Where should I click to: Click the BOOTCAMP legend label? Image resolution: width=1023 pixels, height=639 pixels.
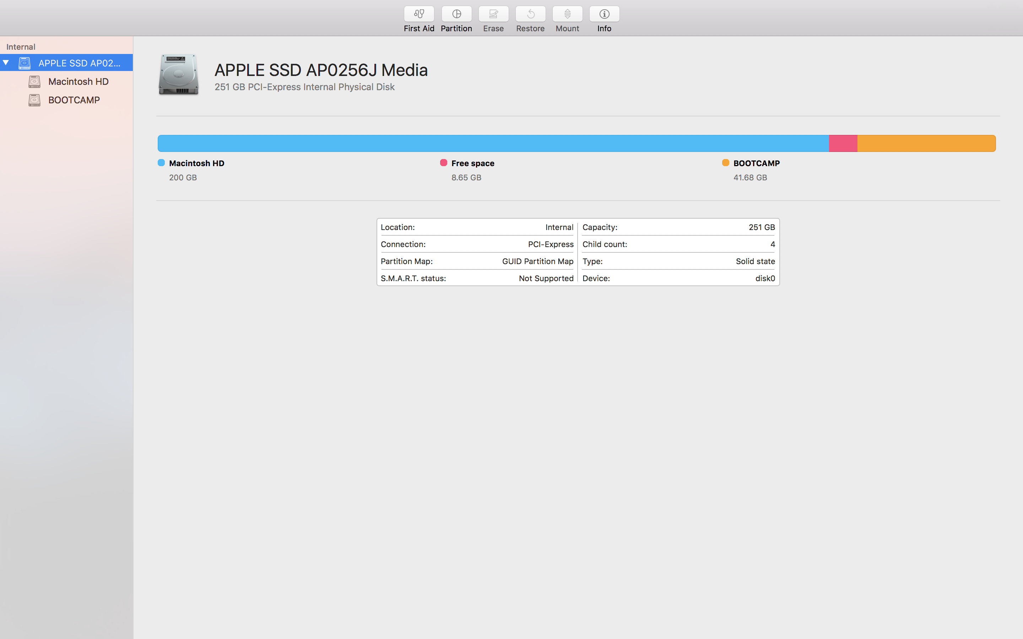(x=756, y=163)
